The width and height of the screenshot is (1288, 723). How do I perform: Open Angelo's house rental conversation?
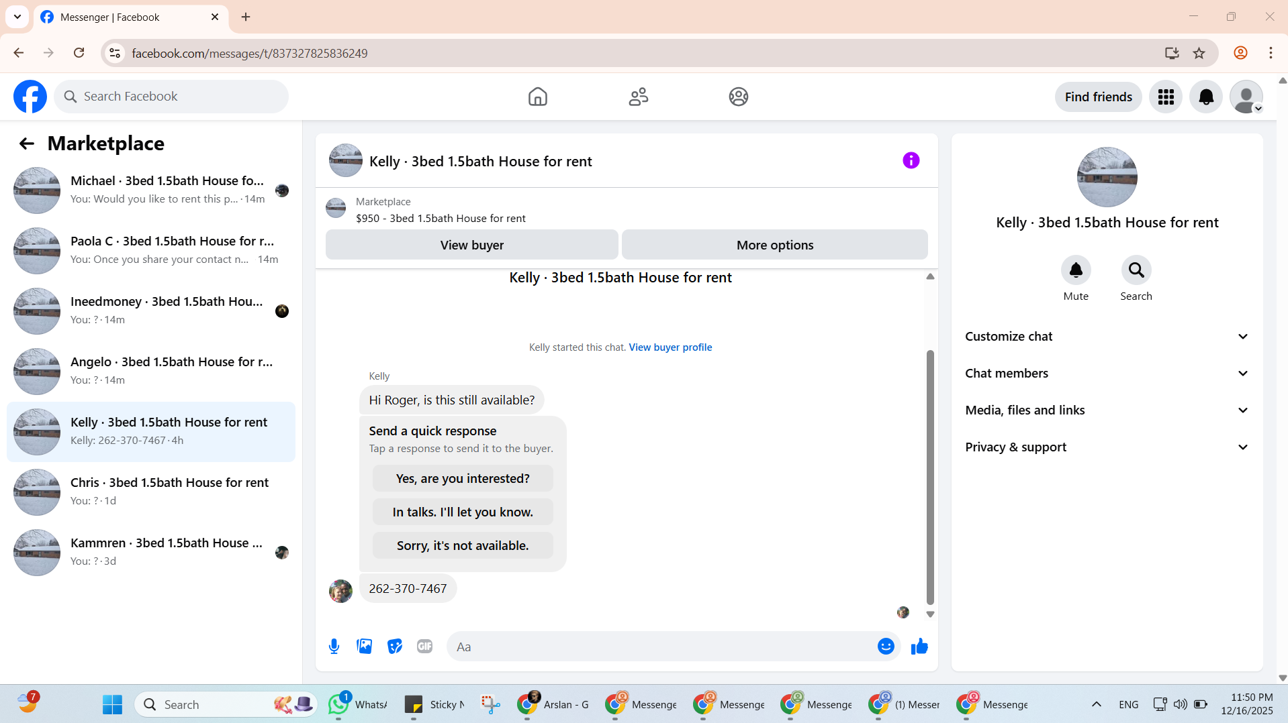(151, 372)
